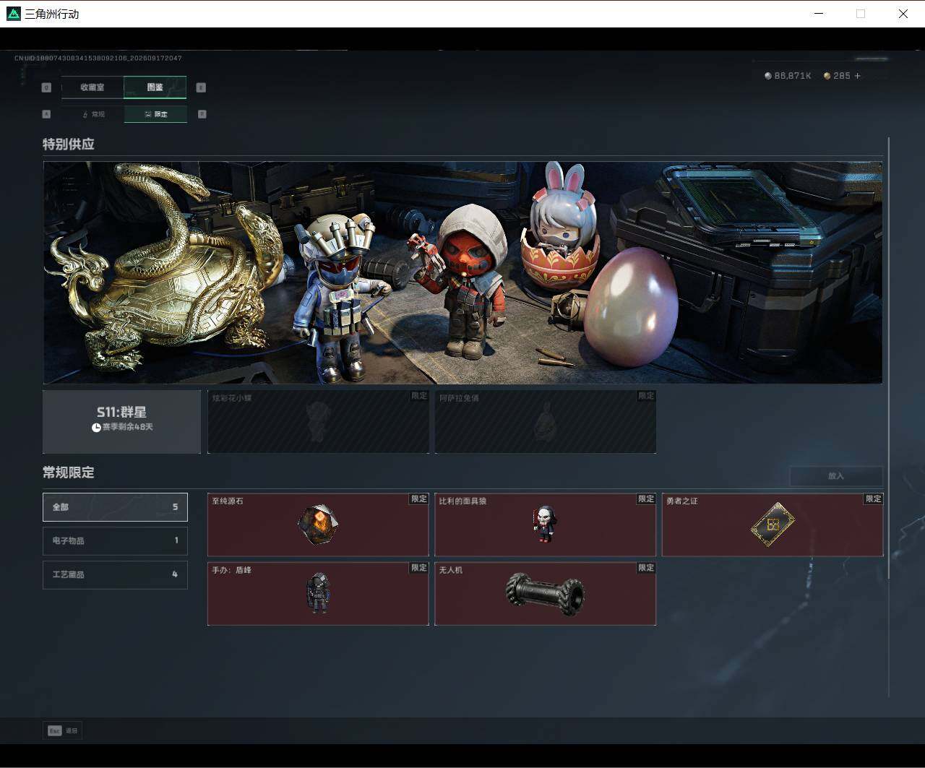Select the 比利的面具狼 figure icon
This screenshot has width=925, height=768.
point(545,525)
